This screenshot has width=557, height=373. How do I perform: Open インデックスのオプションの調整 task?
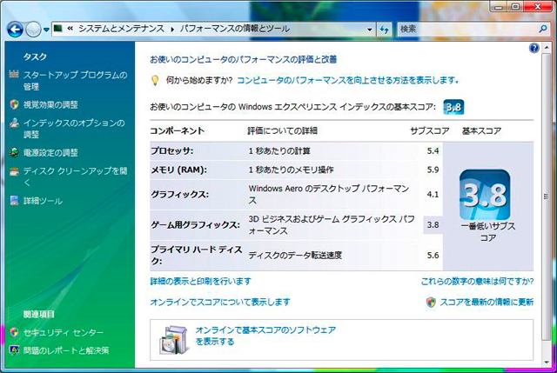point(74,129)
